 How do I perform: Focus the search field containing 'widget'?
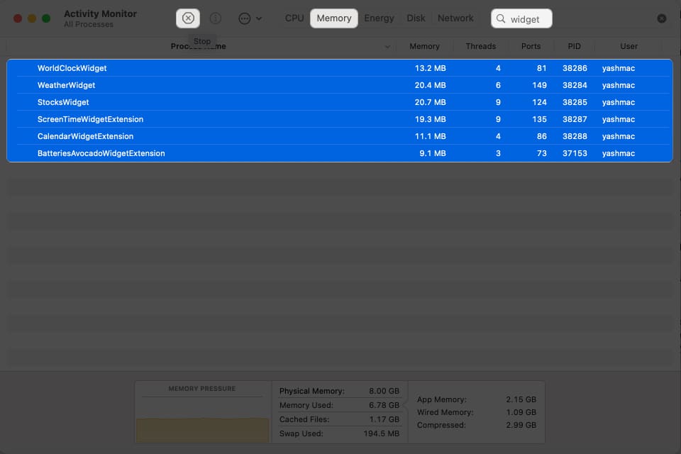521,18
